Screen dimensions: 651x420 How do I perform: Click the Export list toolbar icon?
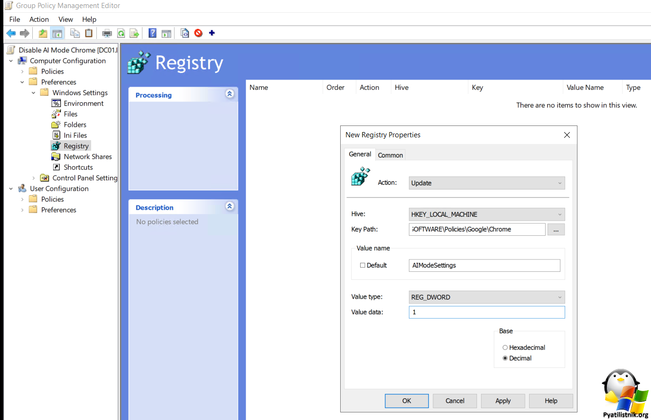[135, 33]
